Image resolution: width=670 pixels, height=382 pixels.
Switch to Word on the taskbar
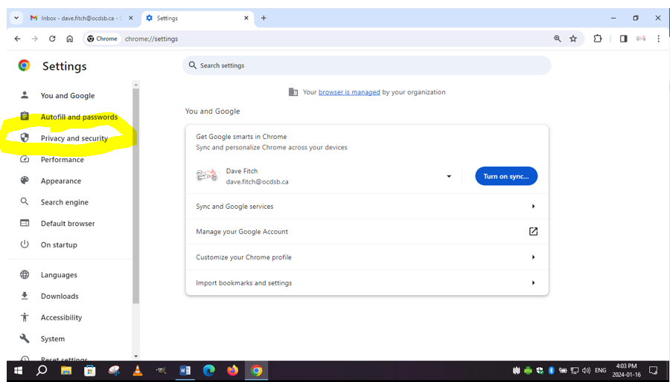click(185, 371)
